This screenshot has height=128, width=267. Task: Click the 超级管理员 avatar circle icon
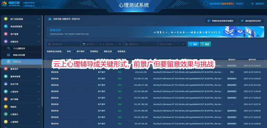206,4
